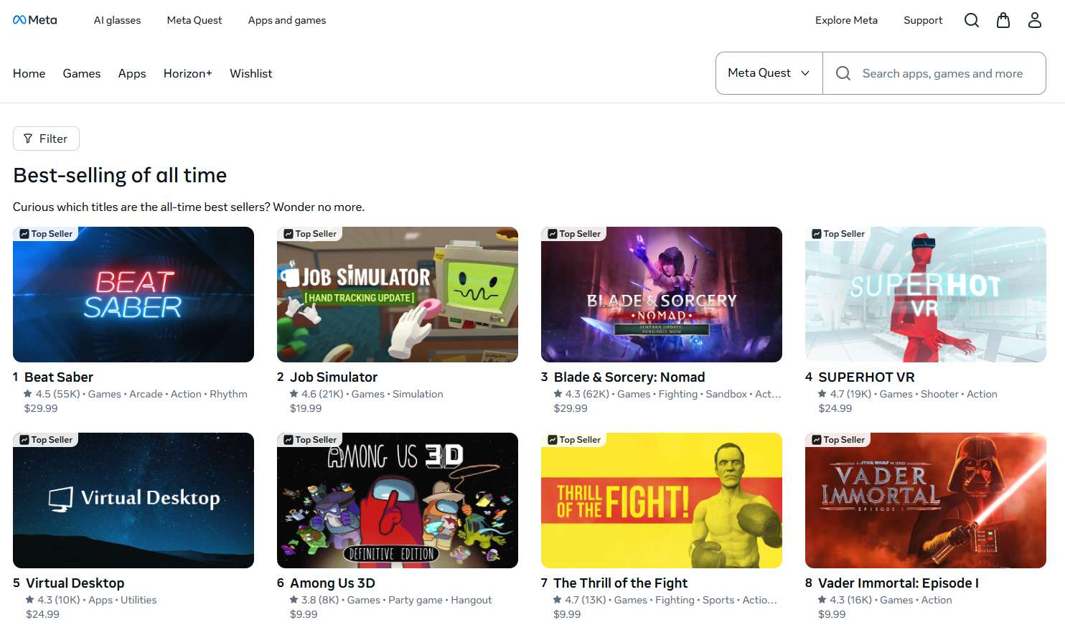
Task: Go to the Home tab
Action: [29, 73]
